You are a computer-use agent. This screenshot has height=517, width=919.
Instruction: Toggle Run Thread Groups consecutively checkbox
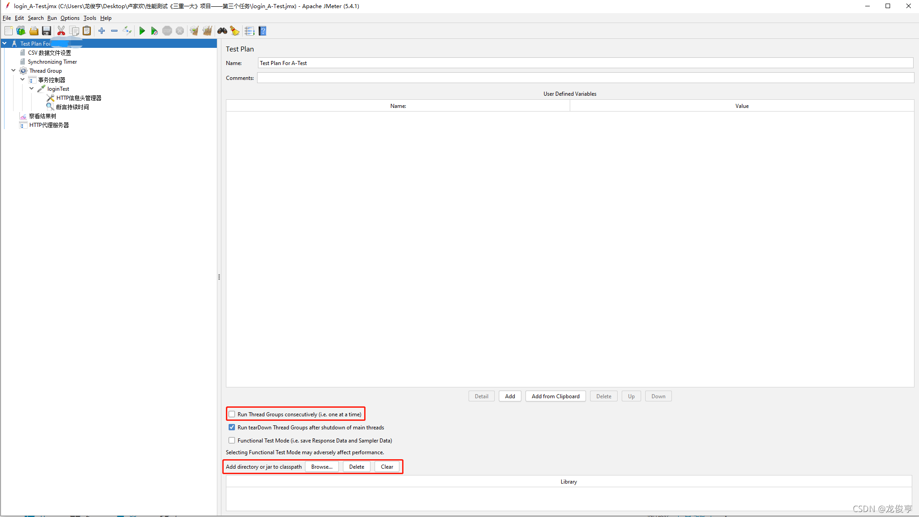pos(232,414)
